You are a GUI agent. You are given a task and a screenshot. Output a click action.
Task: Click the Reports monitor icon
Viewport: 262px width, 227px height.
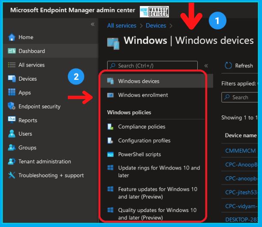[x=12, y=120]
